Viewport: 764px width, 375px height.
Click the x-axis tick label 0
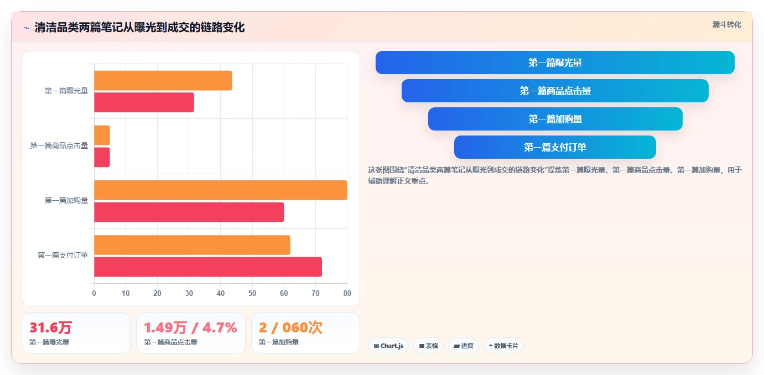pos(94,293)
